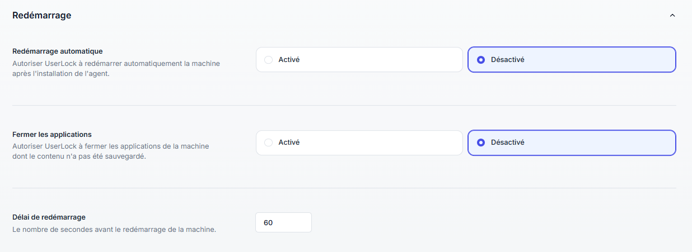Screen dimensions: 692x252
Task: Choose Désactivé for Fermer les applications
Action: coord(571,142)
